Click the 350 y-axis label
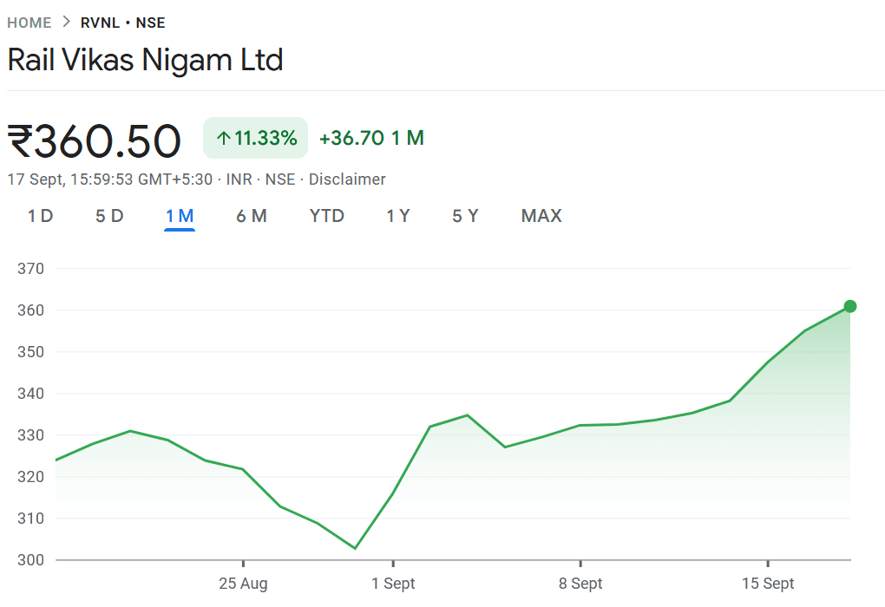 [30, 352]
